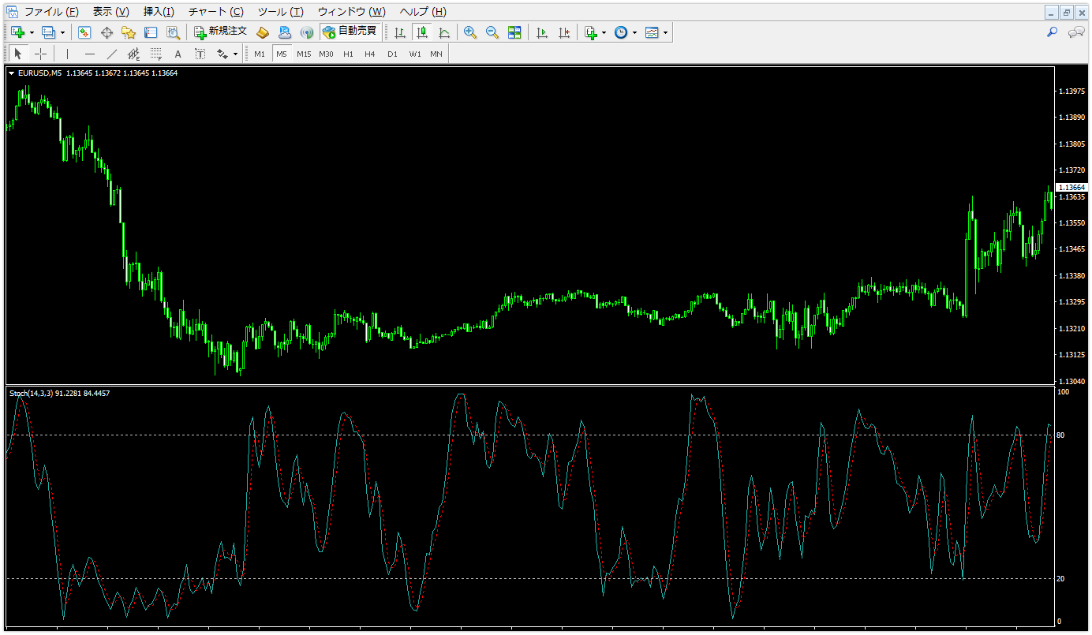
Task: Click the tile windows icon
Action: 514,32
